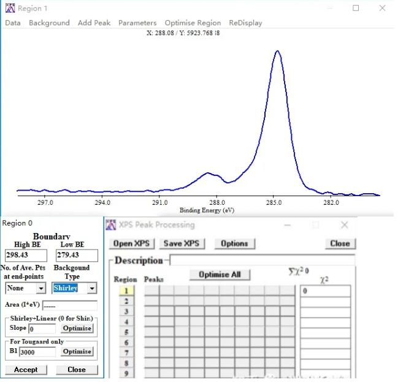Maximize the Region 1 window
The image size is (414, 382).
tap(356, 8)
